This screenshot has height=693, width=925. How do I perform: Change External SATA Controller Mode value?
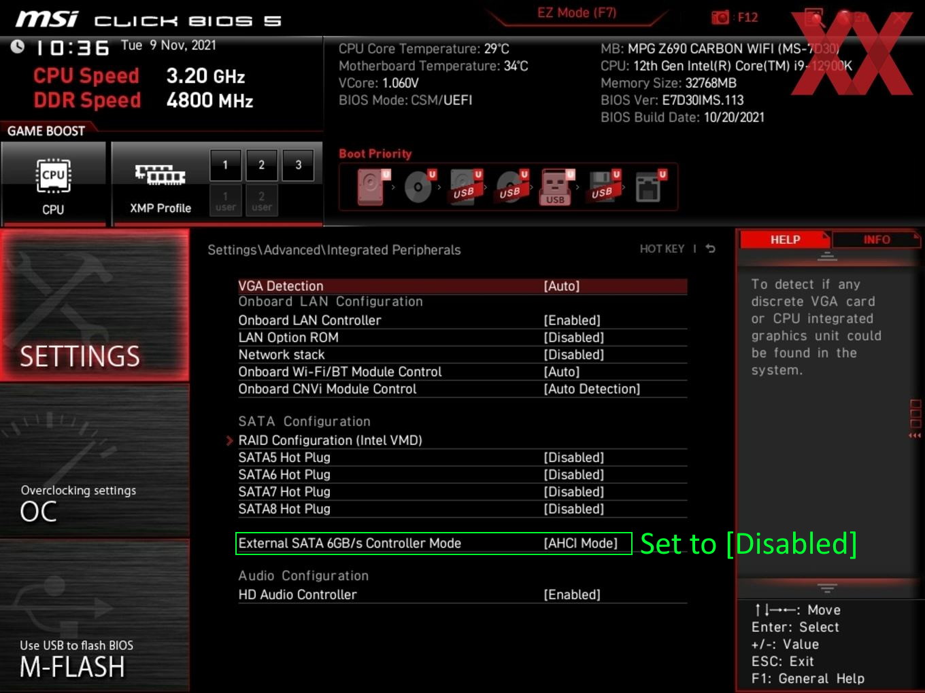(581, 543)
